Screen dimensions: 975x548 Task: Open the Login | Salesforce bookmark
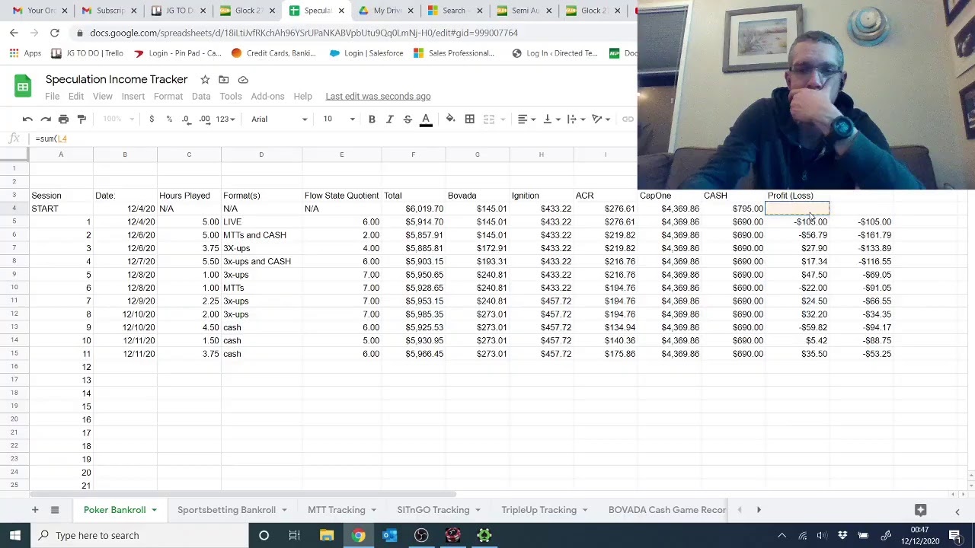(366, 53)
